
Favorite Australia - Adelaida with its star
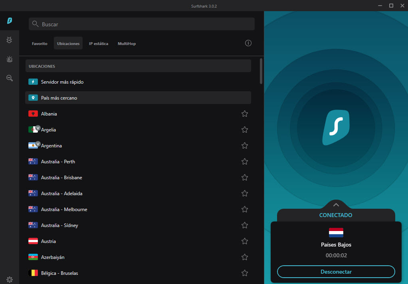pos(245,194)
